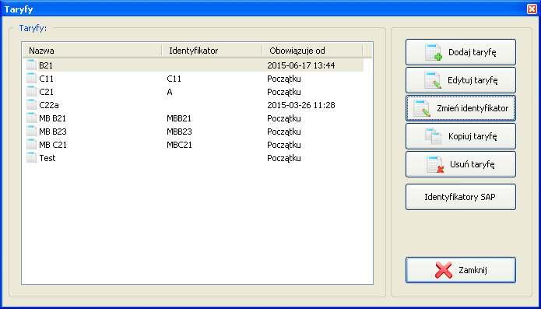Delete tariff using Usuń taryfę
Image resolution: width=541 pixels, height=309 pixels.
tap(461, 164)
